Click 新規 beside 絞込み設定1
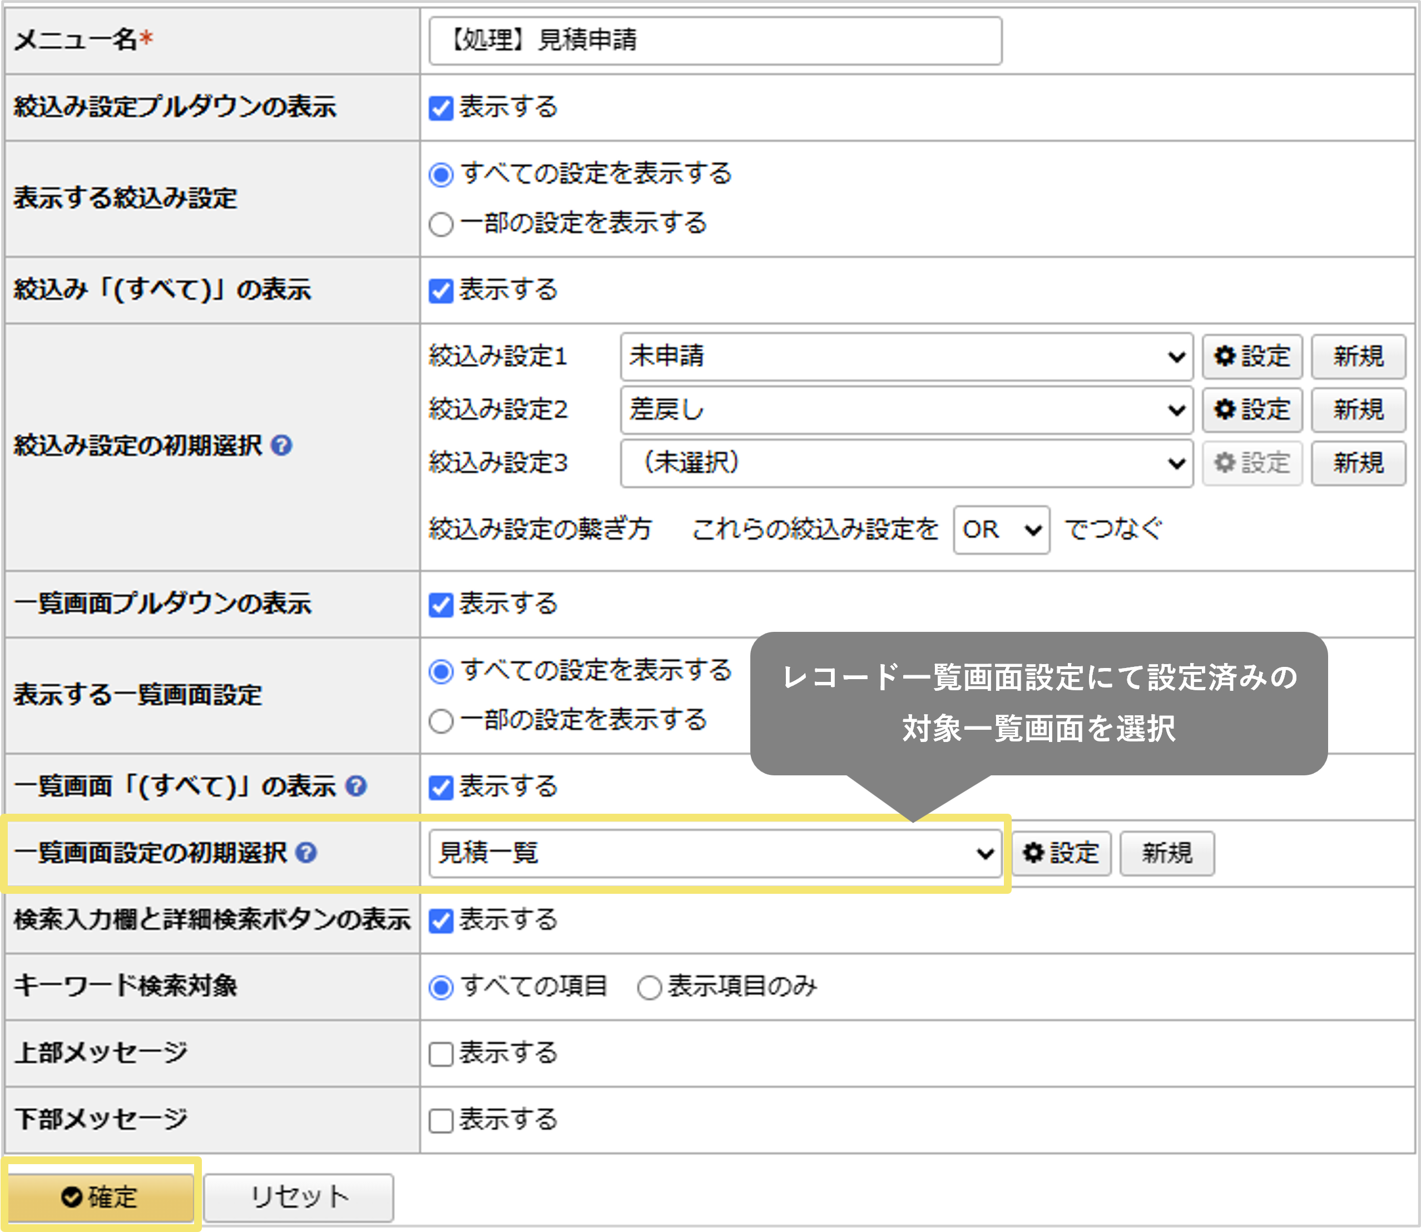 1358,357
